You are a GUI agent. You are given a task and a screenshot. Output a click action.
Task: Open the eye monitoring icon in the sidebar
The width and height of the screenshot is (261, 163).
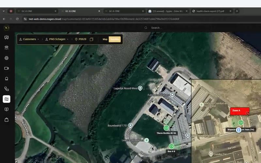pos(7,48)
